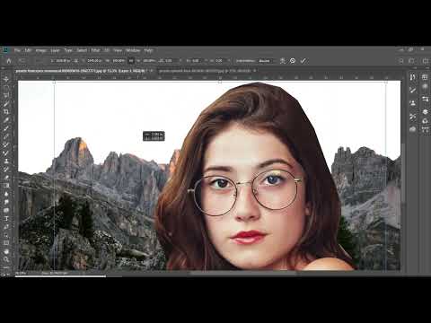This screenshot has height=323, width=431.
Task: Select the Hand tool
Action: [x=6, y=251]
